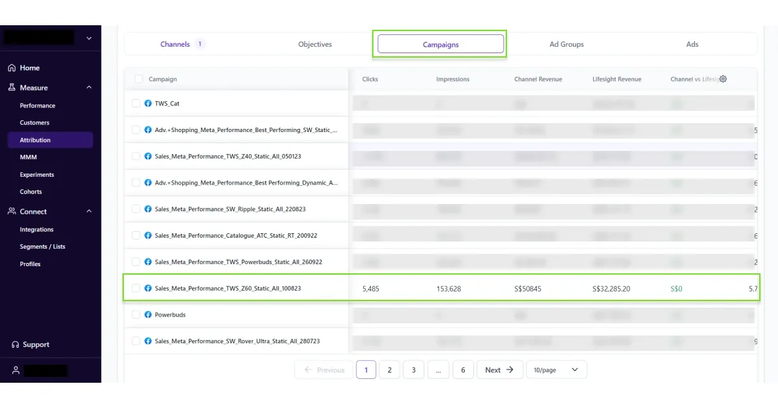Select the Campaigns tab
This screenshot has height=408, width=778.
pyautogui.click(x=441, y=44)
